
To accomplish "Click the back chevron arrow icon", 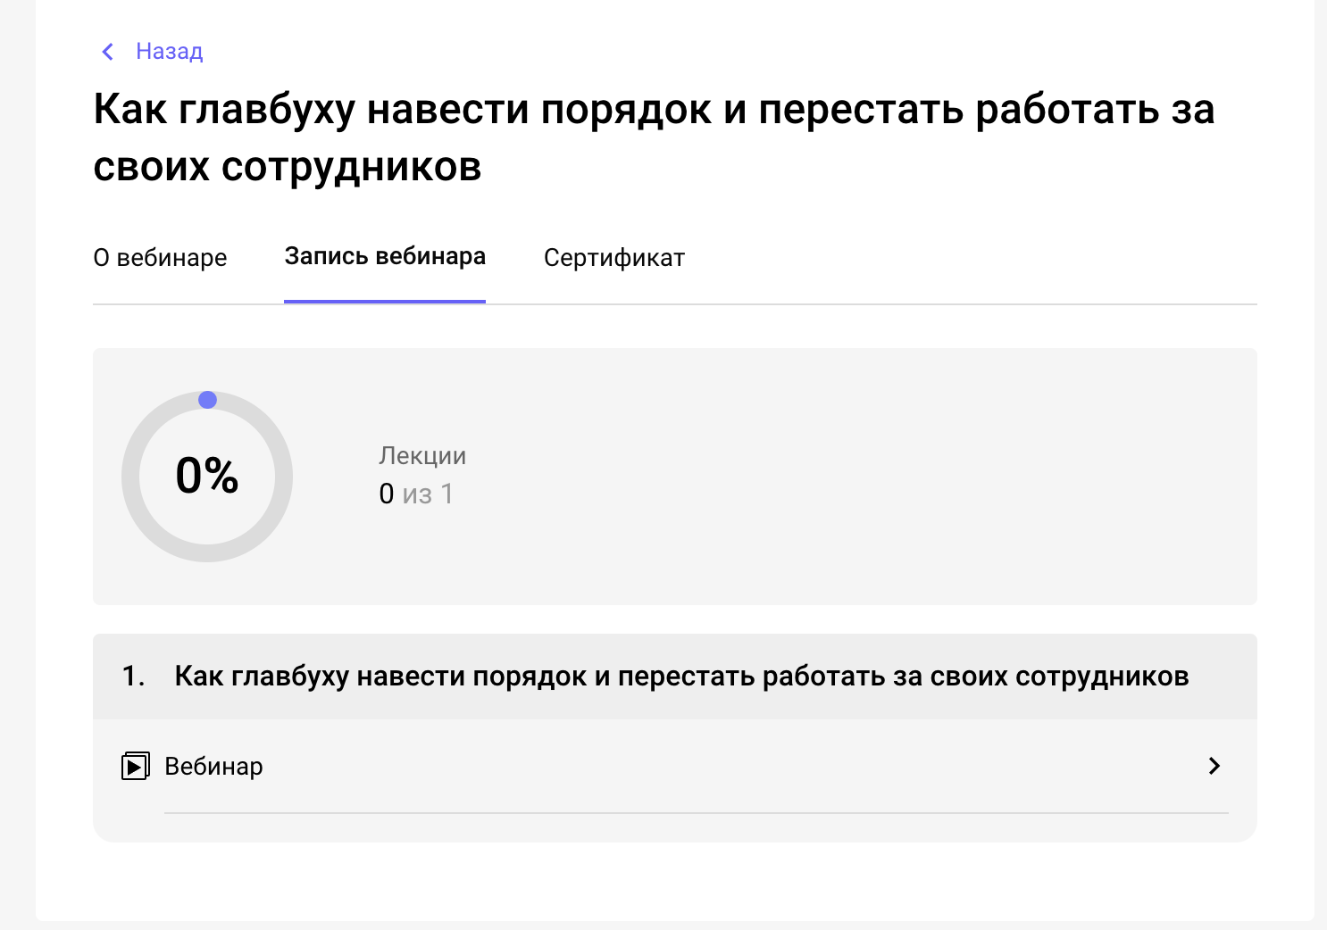I will [x=108, y=52].
